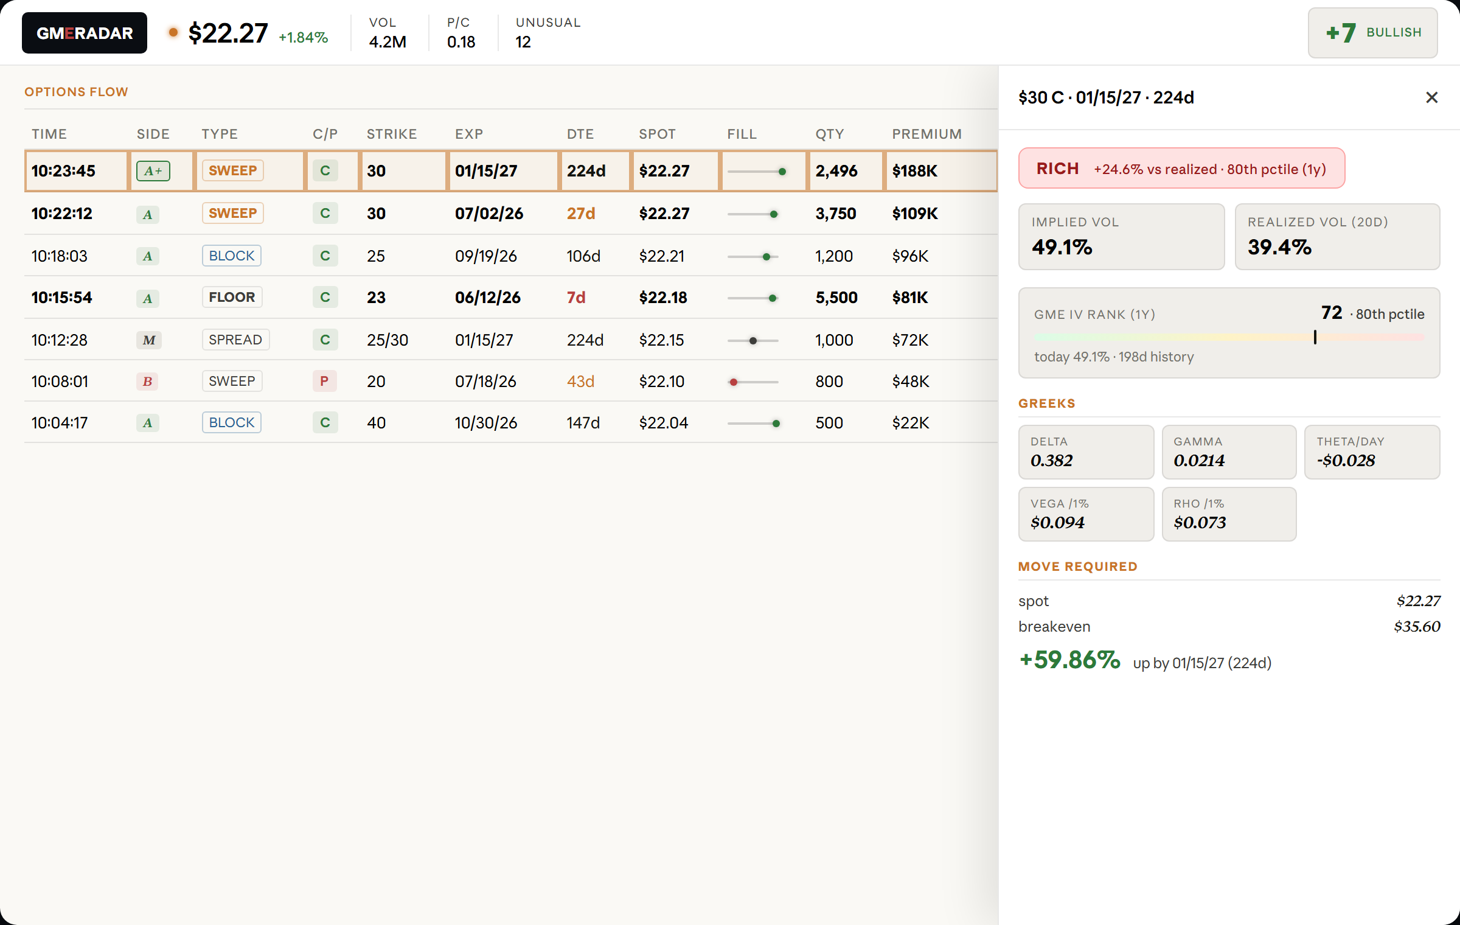
Task: Open the Implied Vol 49.1% card
Action: [x=1121, y=237]
